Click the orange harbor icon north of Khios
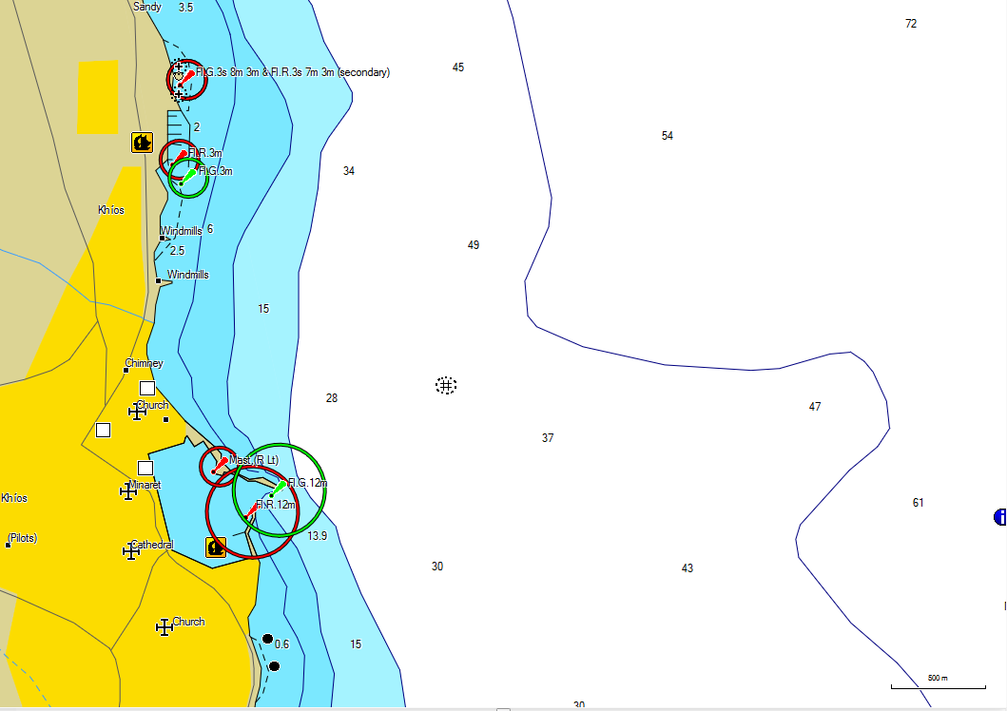 [x=142, y=143]
